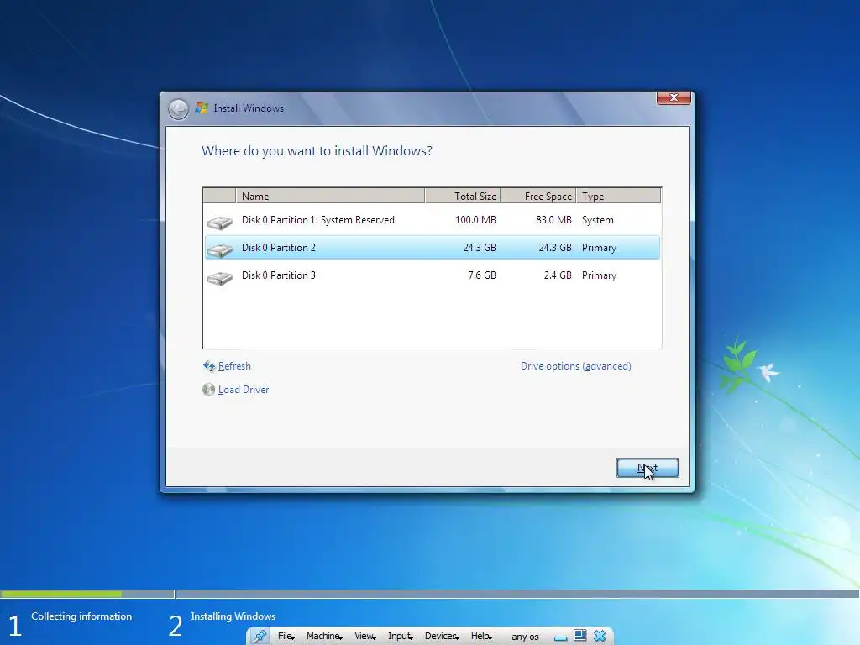Screen dimensions: 860x645
Task: Click drive icon beside Disk 0 Partition 3
Action: tap(219, 278)
